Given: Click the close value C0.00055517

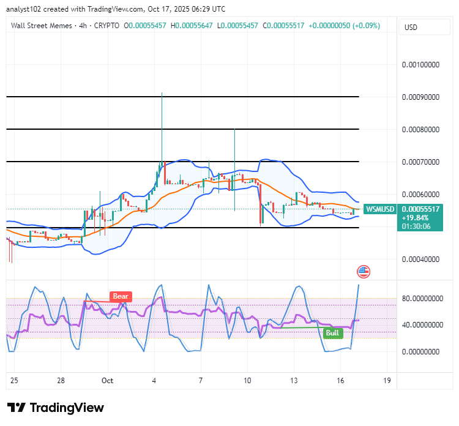Looking at the screenshot, I should coord(283,26).
